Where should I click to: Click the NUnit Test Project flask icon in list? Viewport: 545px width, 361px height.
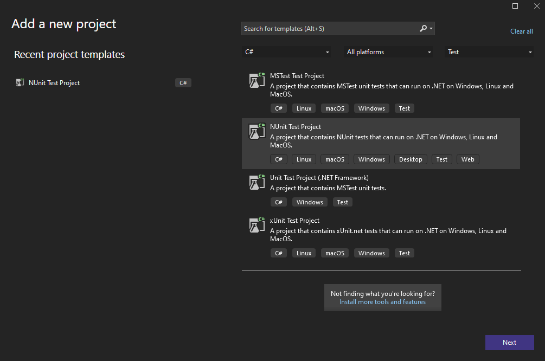tap(257, 131)
